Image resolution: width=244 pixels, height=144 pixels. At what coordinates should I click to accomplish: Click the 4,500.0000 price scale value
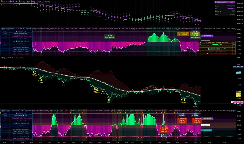(x=240, y=24)
